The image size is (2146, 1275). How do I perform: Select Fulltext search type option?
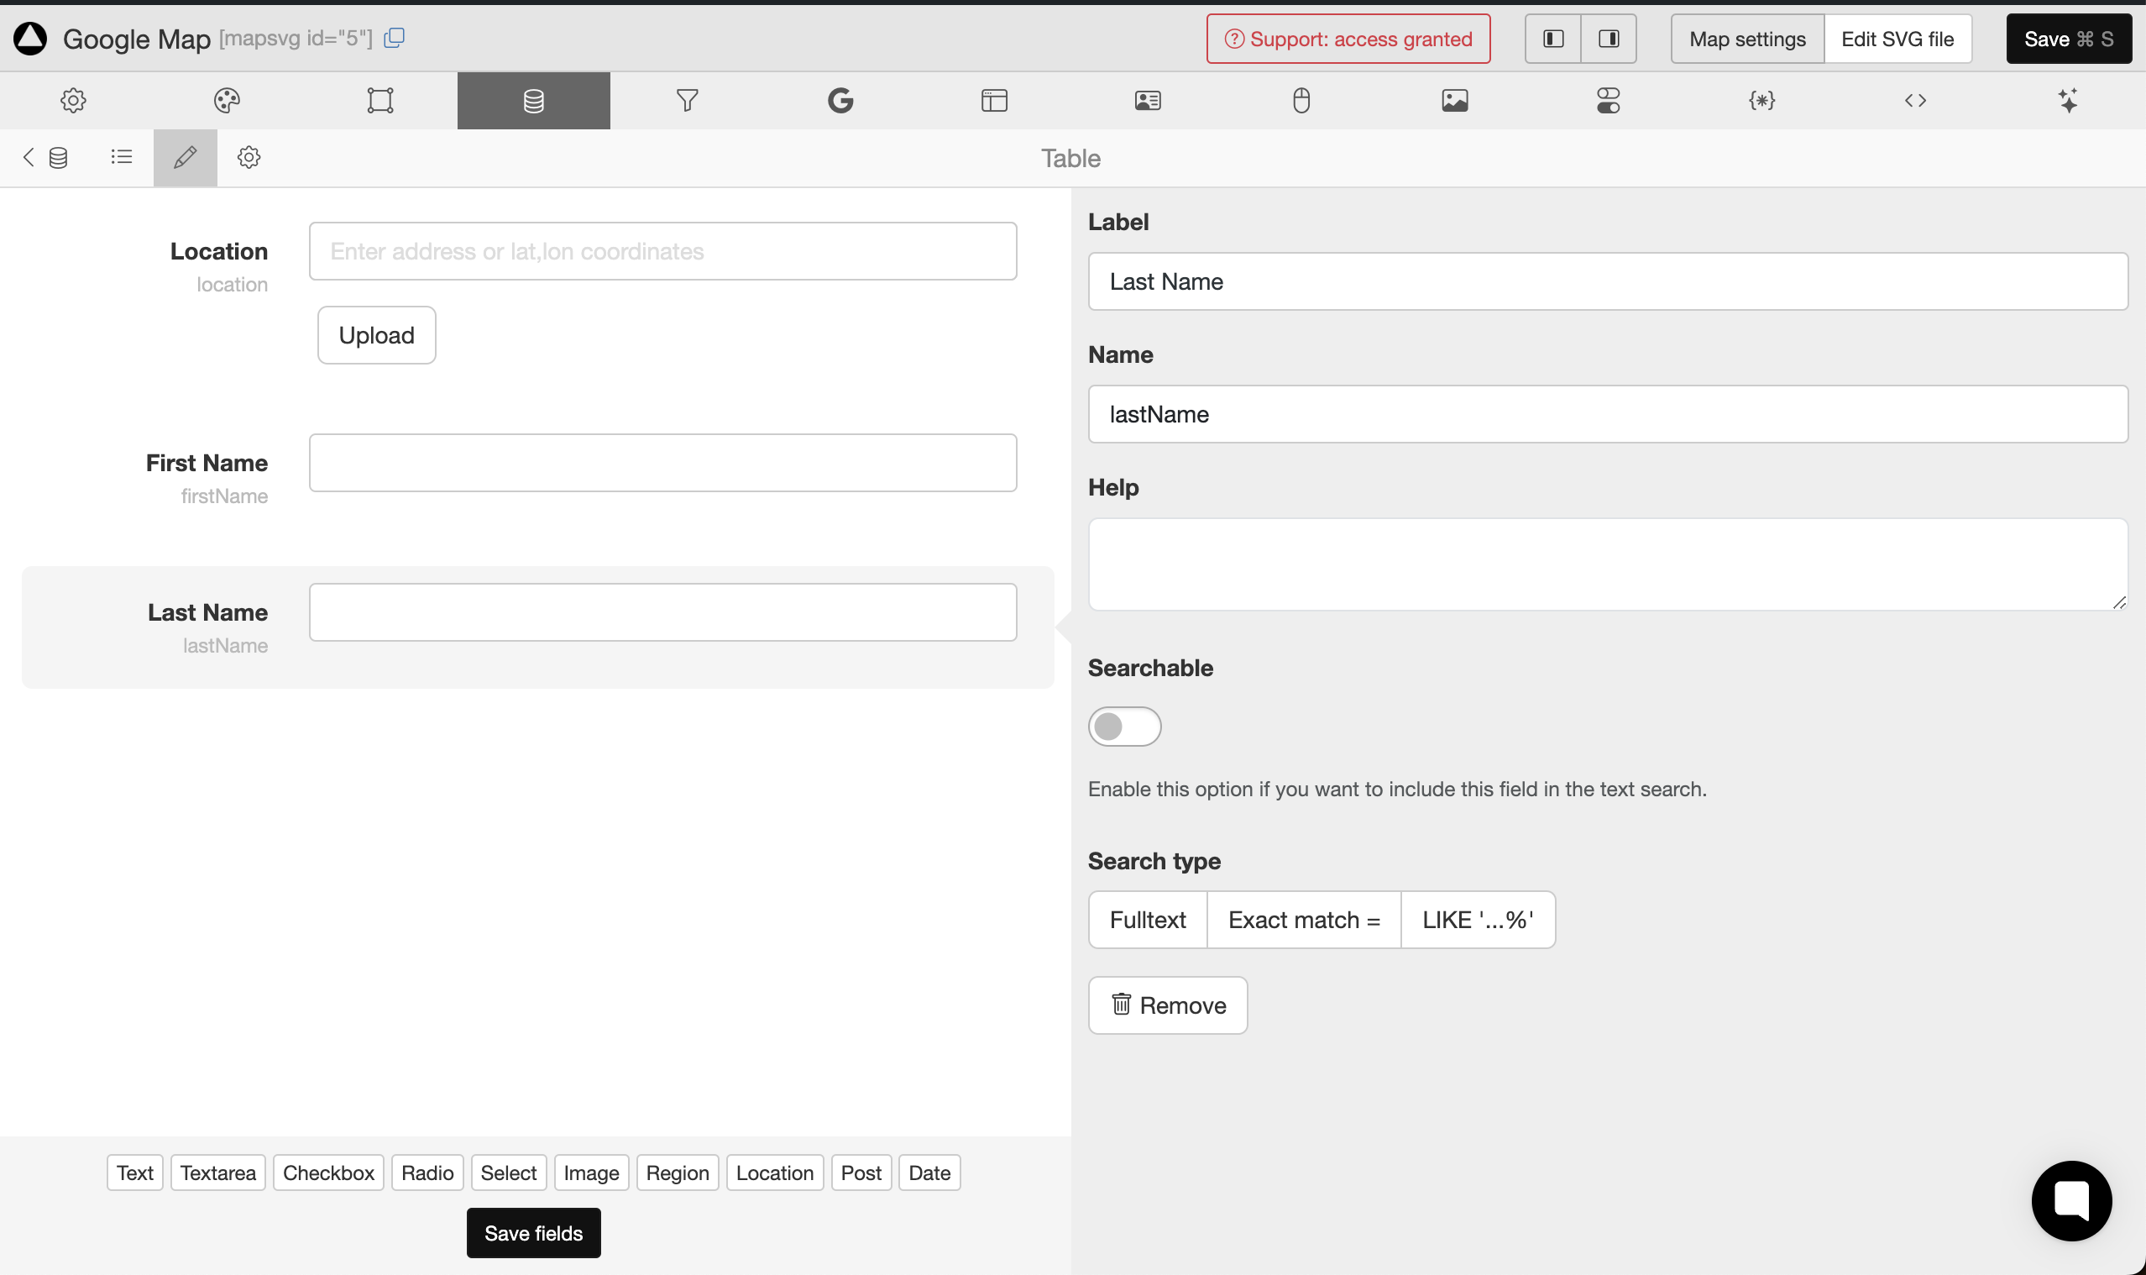pos(1148,920)
